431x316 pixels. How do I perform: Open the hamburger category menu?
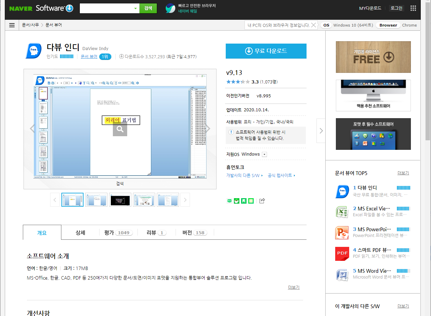coord(12,25)
